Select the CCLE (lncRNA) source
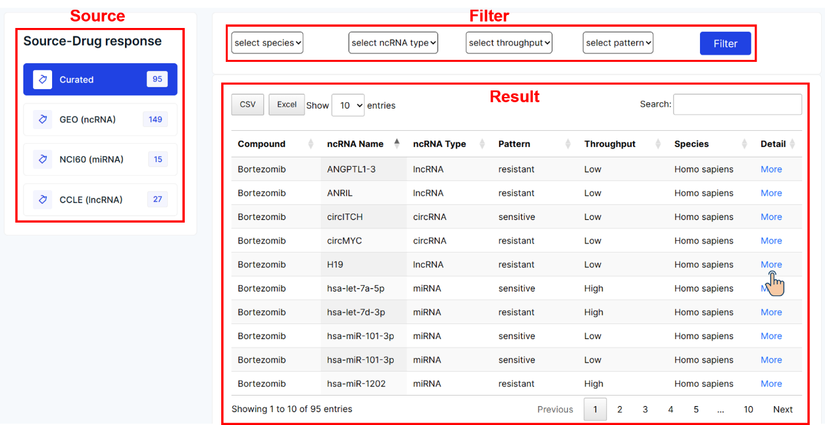 [x=100, y=199]
